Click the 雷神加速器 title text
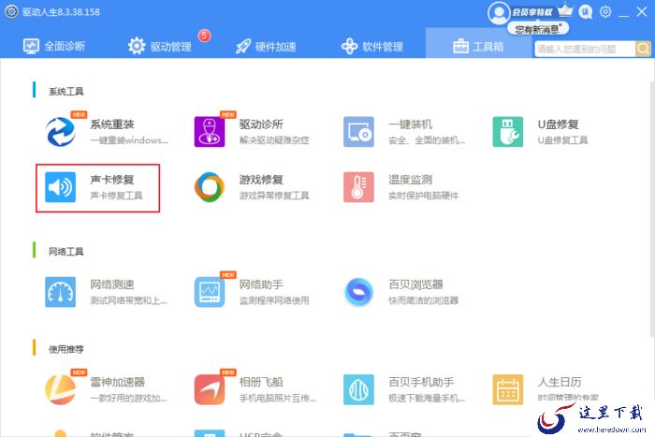Image resolution: width=655 pixels, height=437 pixels. pyautogui.click(x=117, y=382)
